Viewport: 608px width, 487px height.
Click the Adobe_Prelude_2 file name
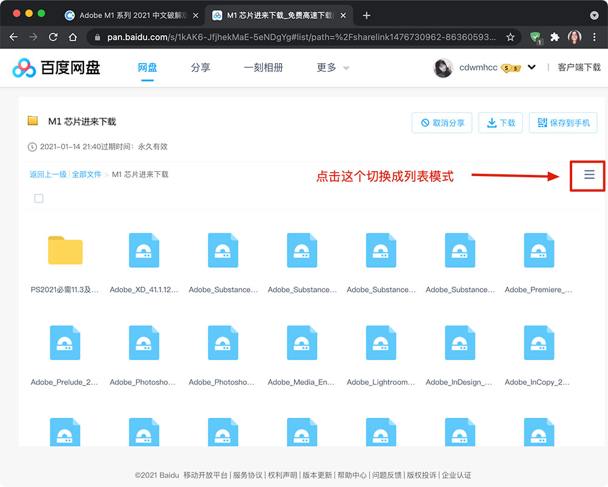click(x=64, y=382)
